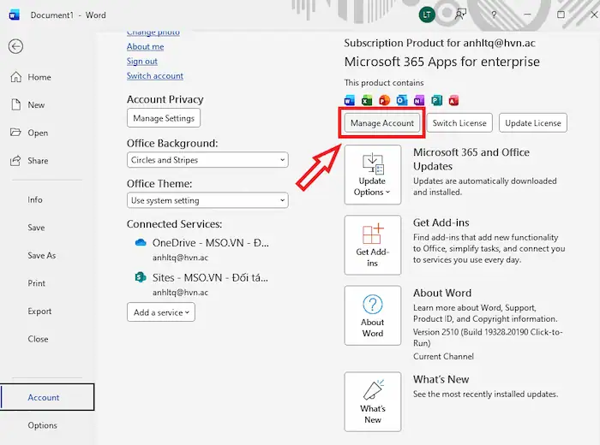Click the back arrow in the sidebar
This screenshot has width=600, height=445.
pyautogui.click(x=15, y=47)
